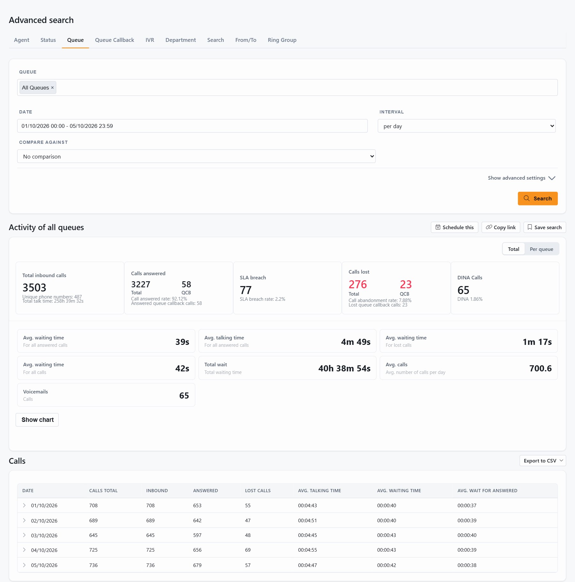
Task: Open the Interval per day dropdown
Action: tap(466, 126)
